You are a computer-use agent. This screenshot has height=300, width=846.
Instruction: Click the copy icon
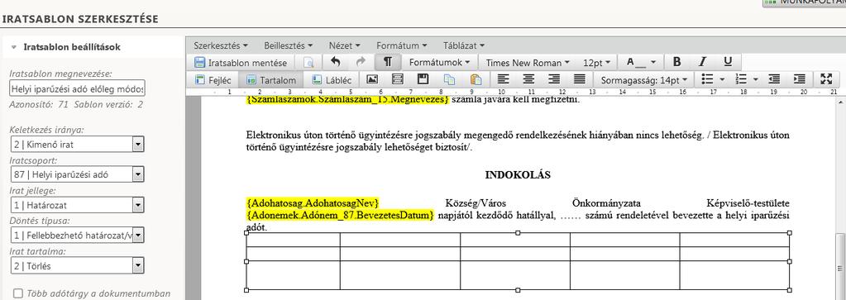tap(449, 79)
